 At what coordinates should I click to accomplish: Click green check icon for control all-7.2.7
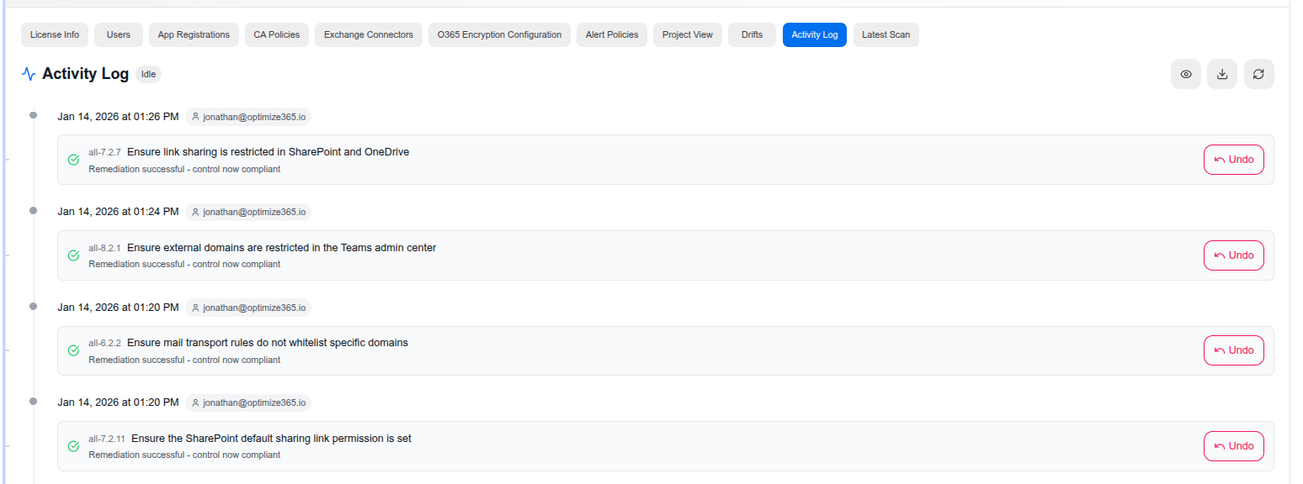(x=73, y=160)
